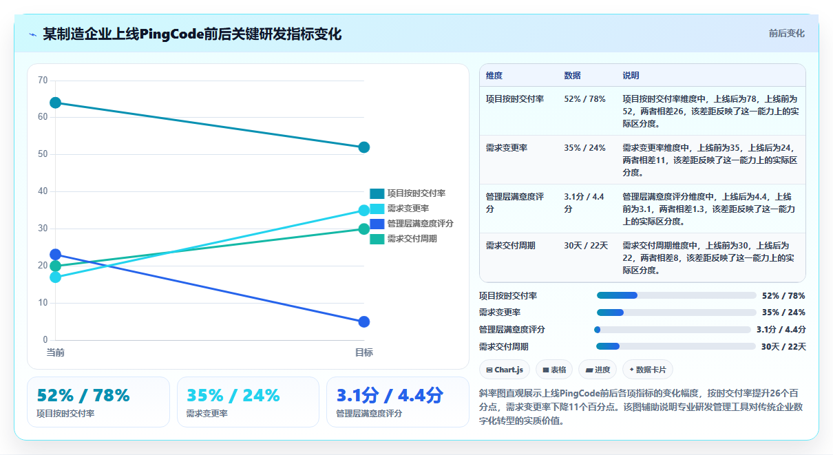
Task: Click the 目标 x-axis label
Action: click(x=364, y=352)
